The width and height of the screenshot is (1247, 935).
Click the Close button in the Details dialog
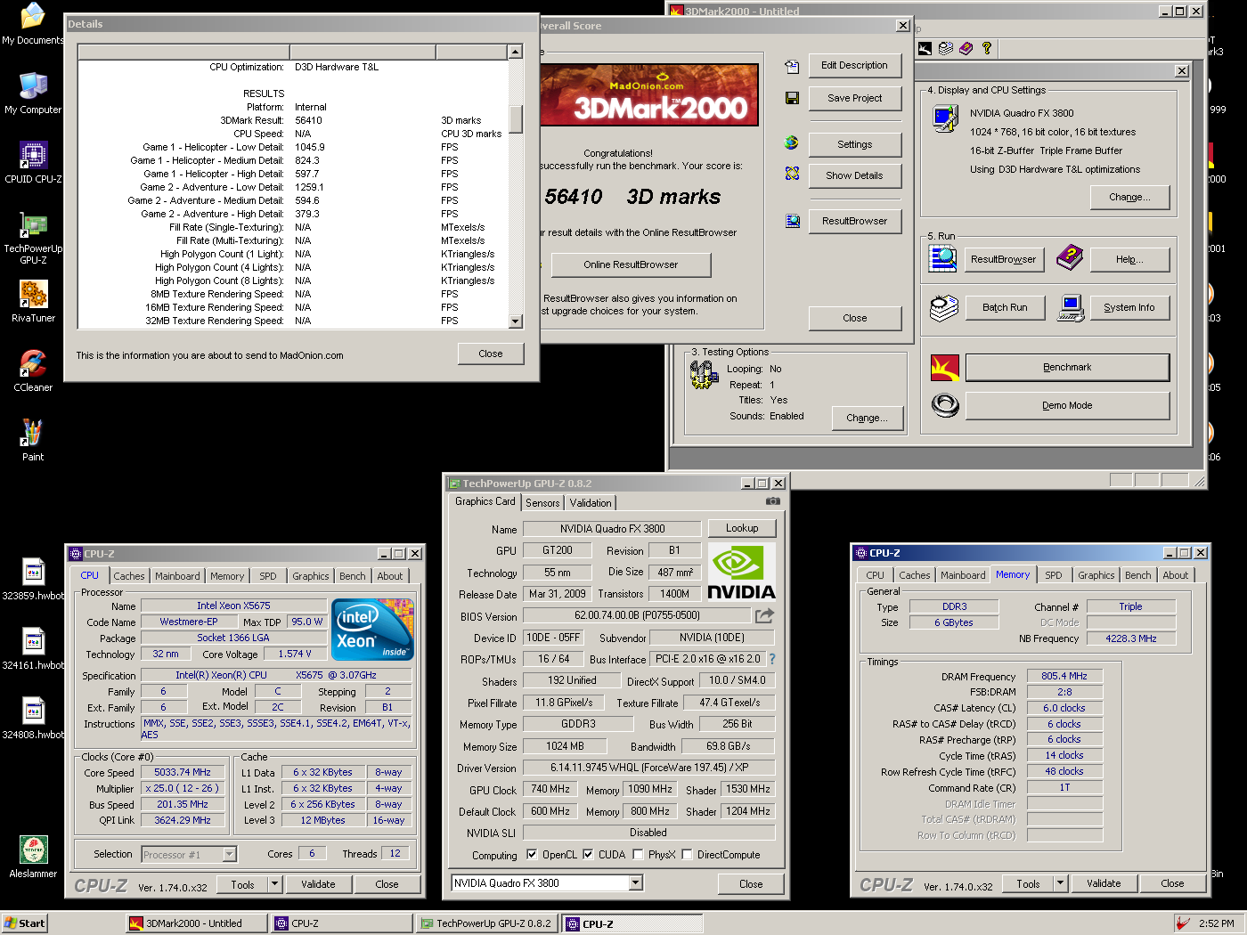click(x=491, y=354)
